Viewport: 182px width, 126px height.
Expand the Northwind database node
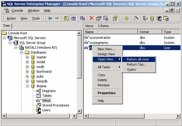click(x=27, y=72)
